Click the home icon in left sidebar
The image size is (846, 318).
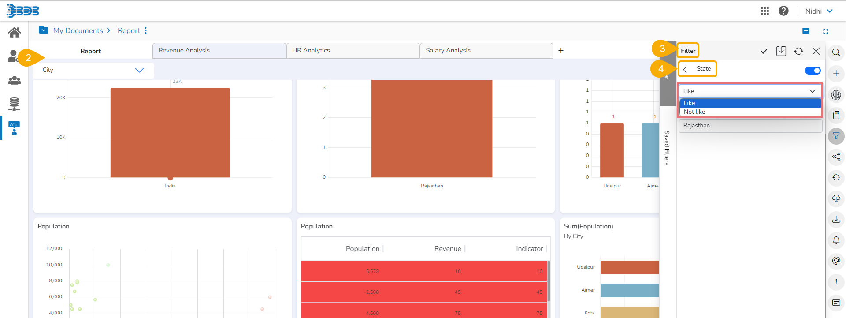coord(15,33)
